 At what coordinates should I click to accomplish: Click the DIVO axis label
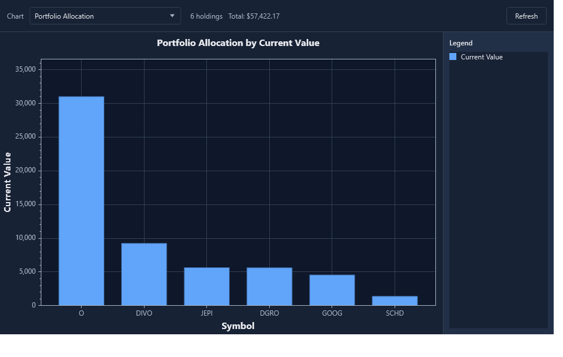144,313
